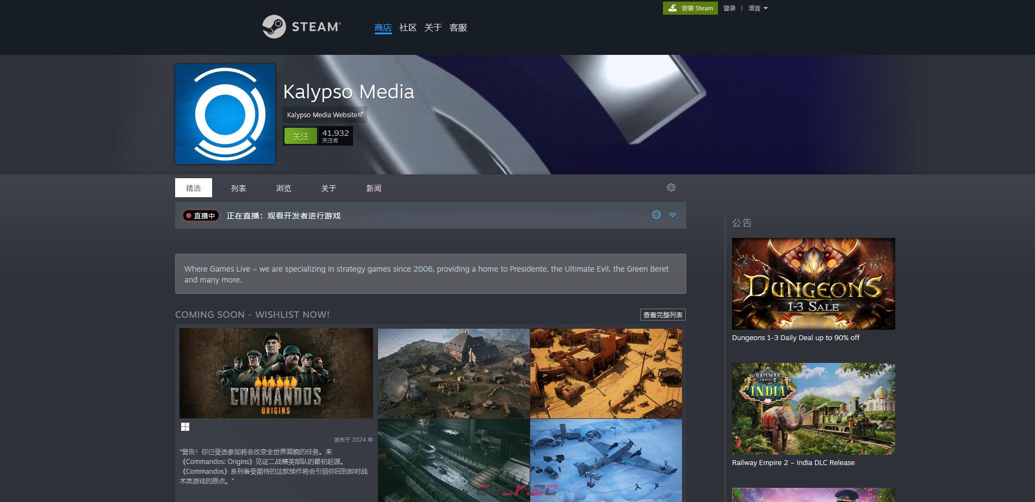
Task: Switch to the 列表 tab
Action: [x=238, y=188]
